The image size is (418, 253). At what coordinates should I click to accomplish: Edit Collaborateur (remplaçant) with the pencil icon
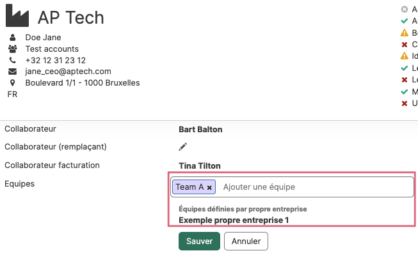[183, 146]
